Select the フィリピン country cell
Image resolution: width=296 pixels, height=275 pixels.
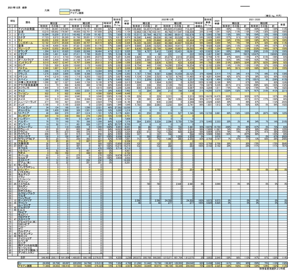click(x=28, y=93)
